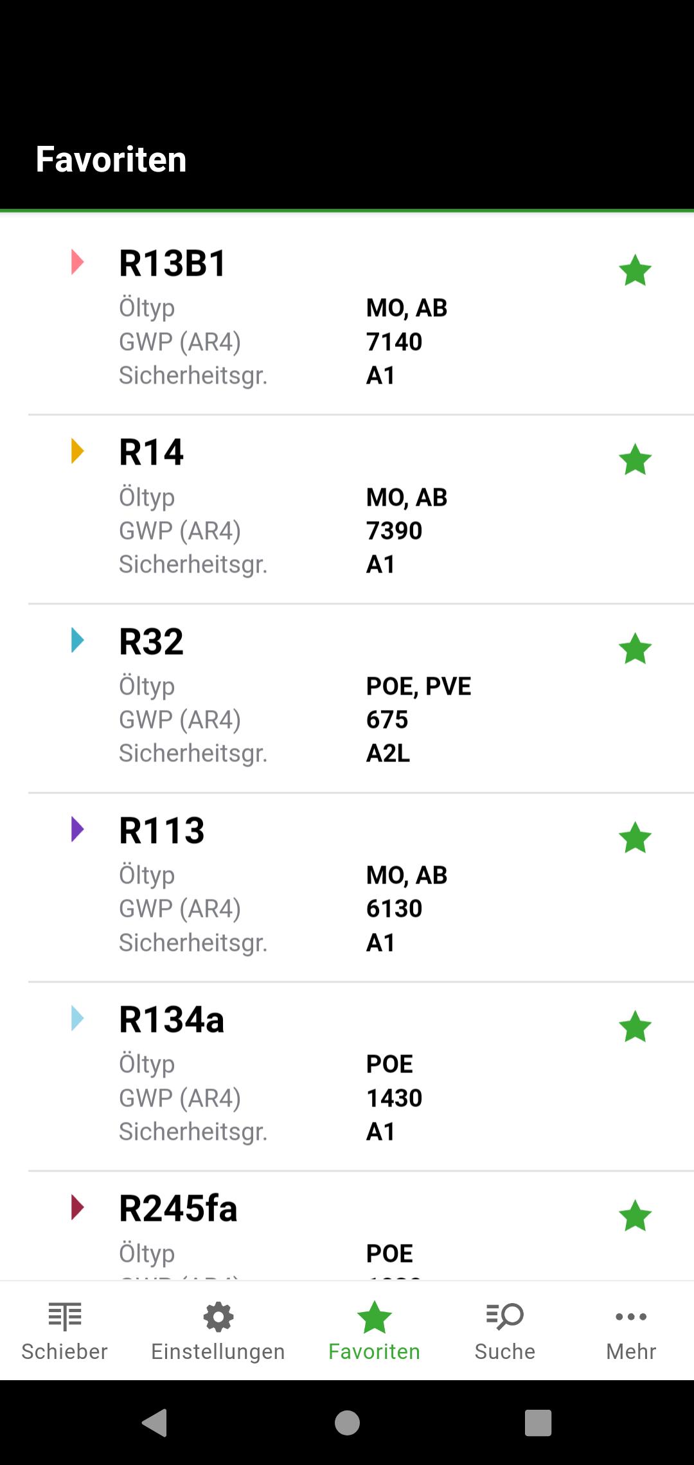Tap the Android back navigation button

coord(155,1422)
